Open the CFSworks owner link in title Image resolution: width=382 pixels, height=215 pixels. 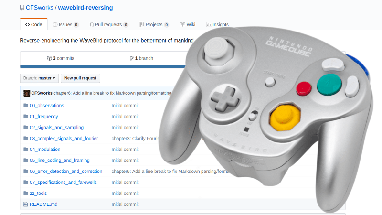click(x=40, y=8)
